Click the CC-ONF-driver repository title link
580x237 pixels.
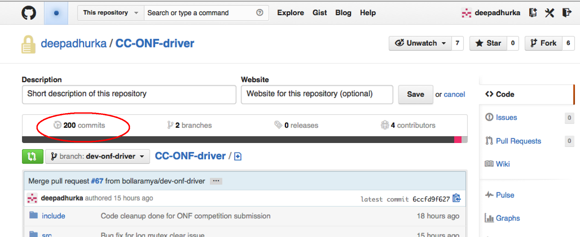click(155, 43)
